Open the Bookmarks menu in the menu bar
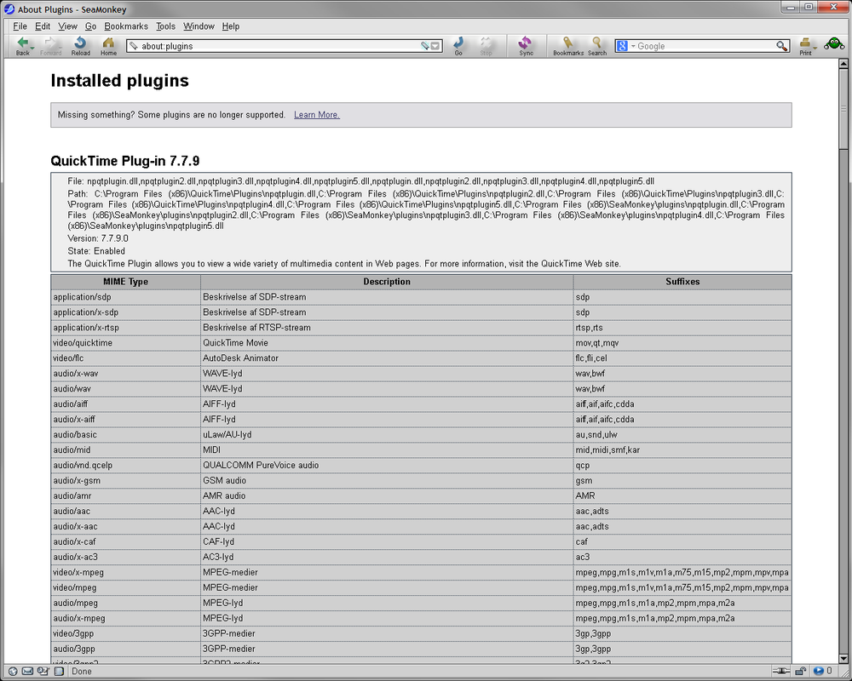Viewport: 852px width, 681px height. (126, 26)
